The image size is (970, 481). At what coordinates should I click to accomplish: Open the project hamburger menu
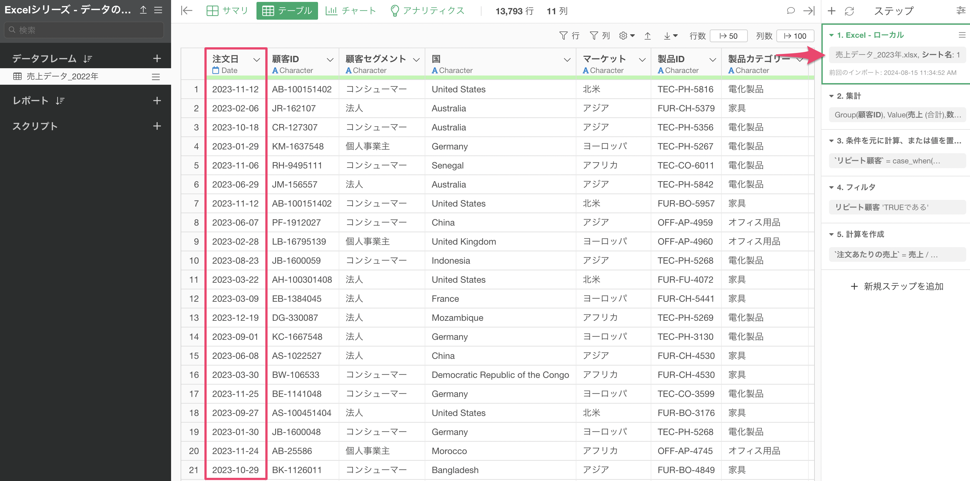158,10
